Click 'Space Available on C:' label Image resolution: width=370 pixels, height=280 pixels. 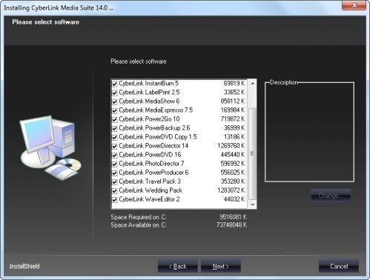139,225
